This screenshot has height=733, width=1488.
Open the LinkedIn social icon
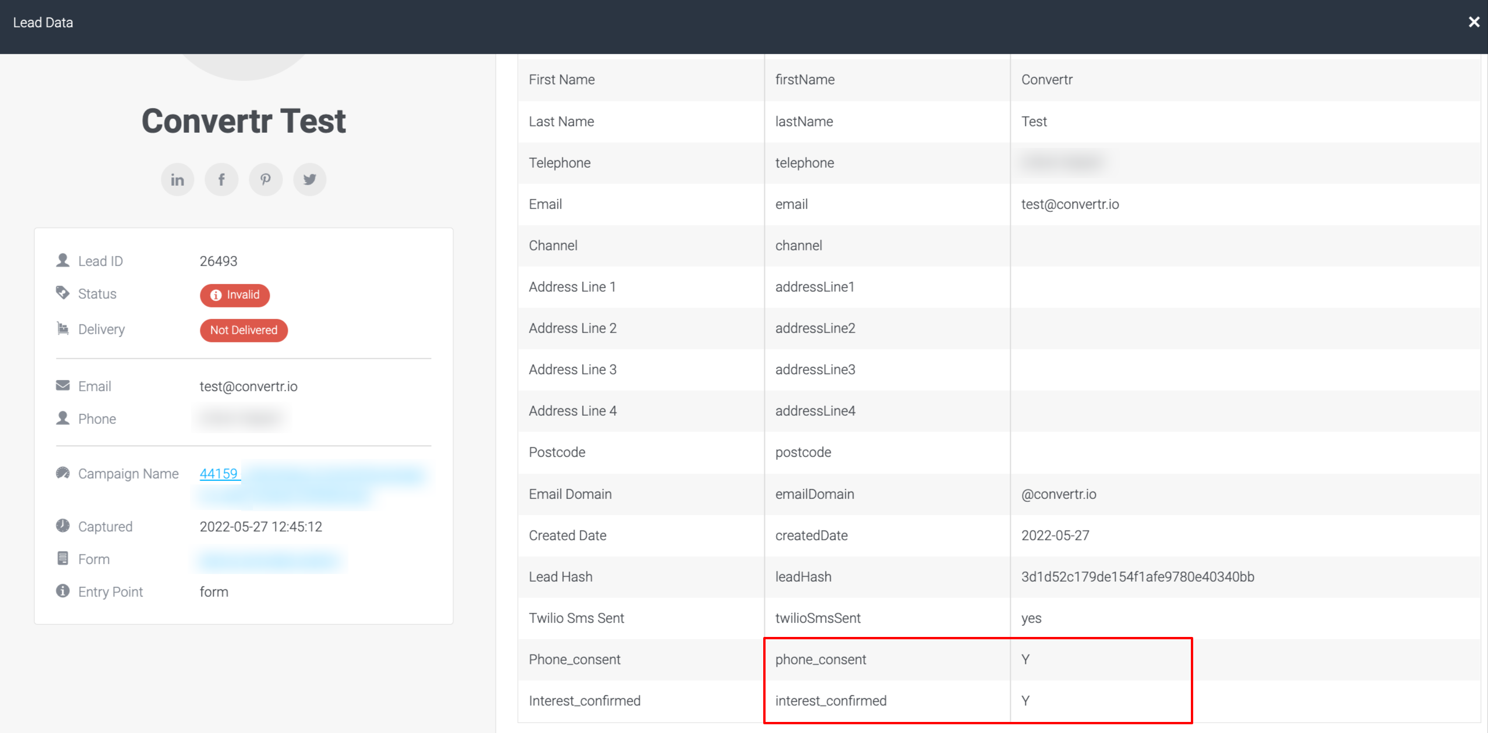(178, 179)
